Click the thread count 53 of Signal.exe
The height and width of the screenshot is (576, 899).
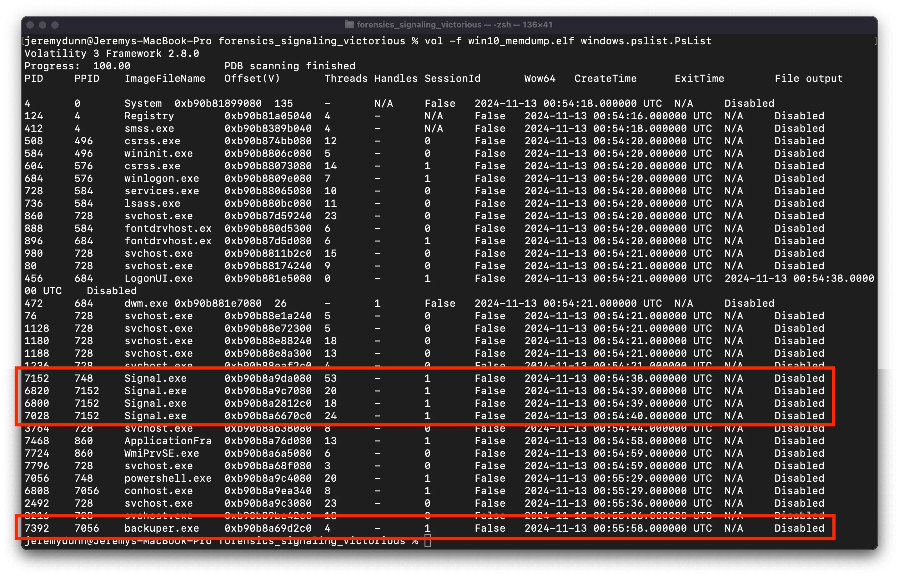(330, 379)
